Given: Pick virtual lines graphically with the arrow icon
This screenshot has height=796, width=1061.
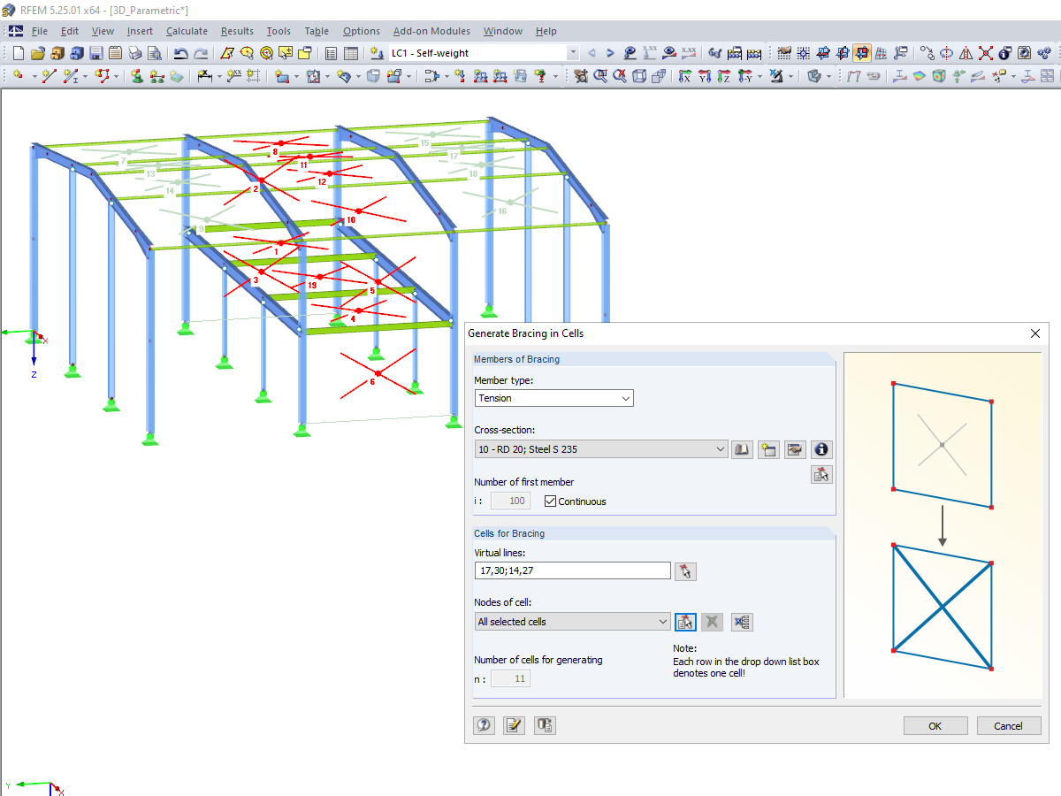Looking at the screenshot, I should pos(685,570).
